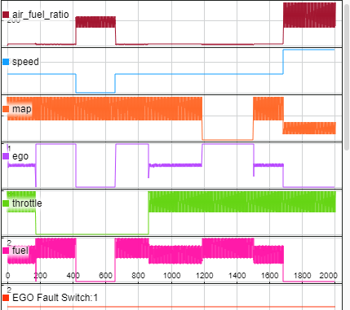Select the EGO Fault Switch:1 label
Image resolution: width=350 pixels, height=310 pixels.
coord(55,298)
